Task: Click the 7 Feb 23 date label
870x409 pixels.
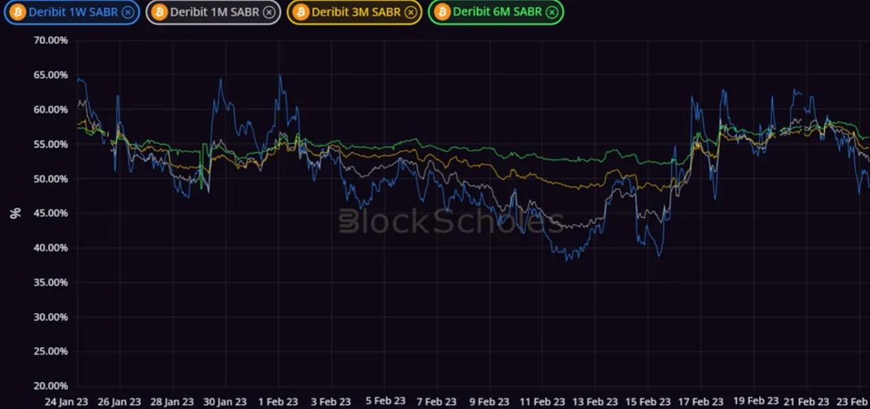Action: click(437, 402)
